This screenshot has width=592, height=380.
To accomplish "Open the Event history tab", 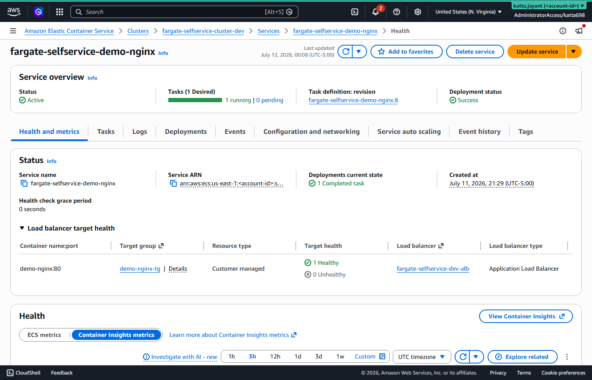I will pos(480,132).
